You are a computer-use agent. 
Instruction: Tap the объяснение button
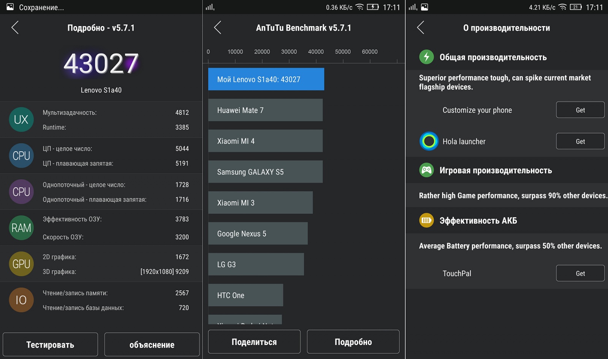click(152, 345)
